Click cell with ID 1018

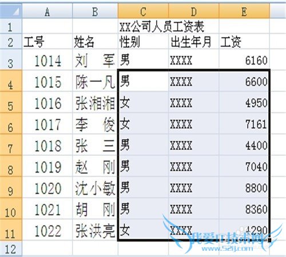coord(47,144)
